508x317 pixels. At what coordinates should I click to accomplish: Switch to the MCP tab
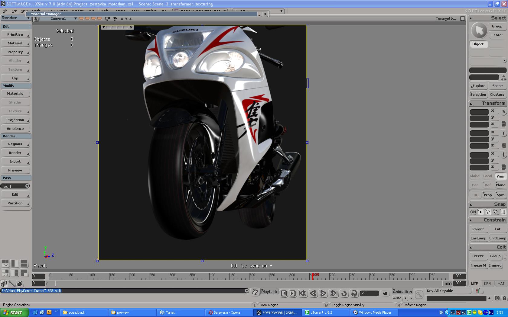tap(475, 284)
